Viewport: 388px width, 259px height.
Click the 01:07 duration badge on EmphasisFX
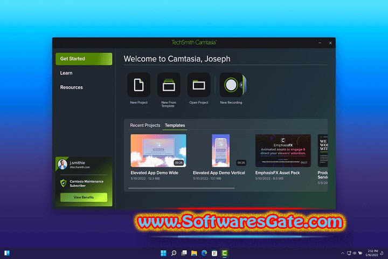point(304,163)
